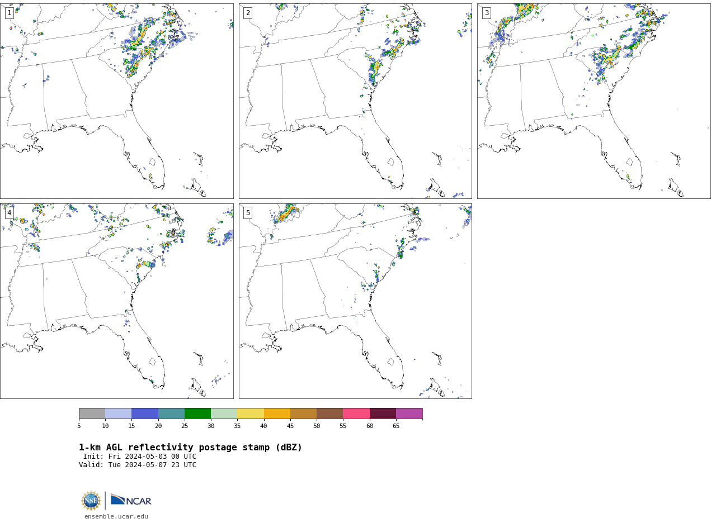Click colorbar tick label 65

pyautogui.click(x=396, y=426)
